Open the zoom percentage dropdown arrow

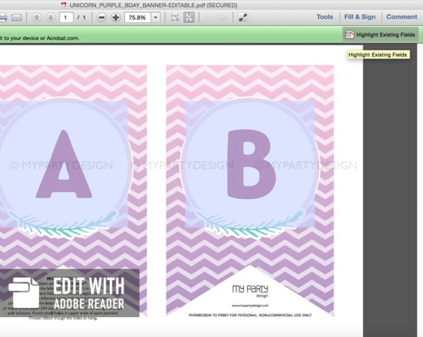click(x=156, y=18)
